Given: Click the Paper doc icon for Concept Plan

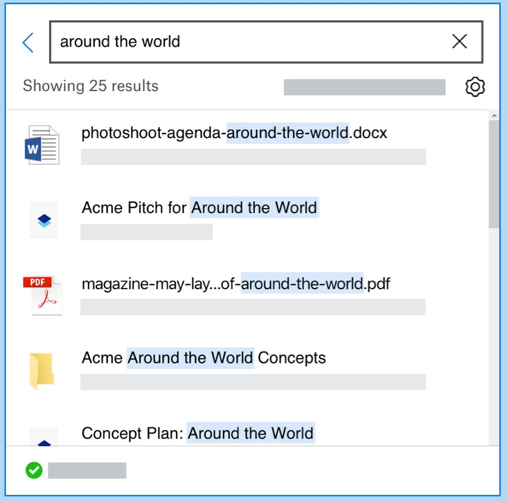Looking at the screenshot, I should [44, 437].
